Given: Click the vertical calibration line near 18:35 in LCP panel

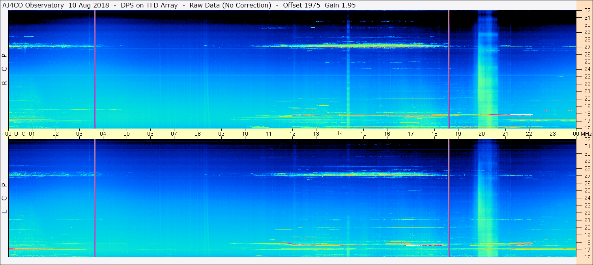Looking at the screenshot, I should click(x=449, y=198).
